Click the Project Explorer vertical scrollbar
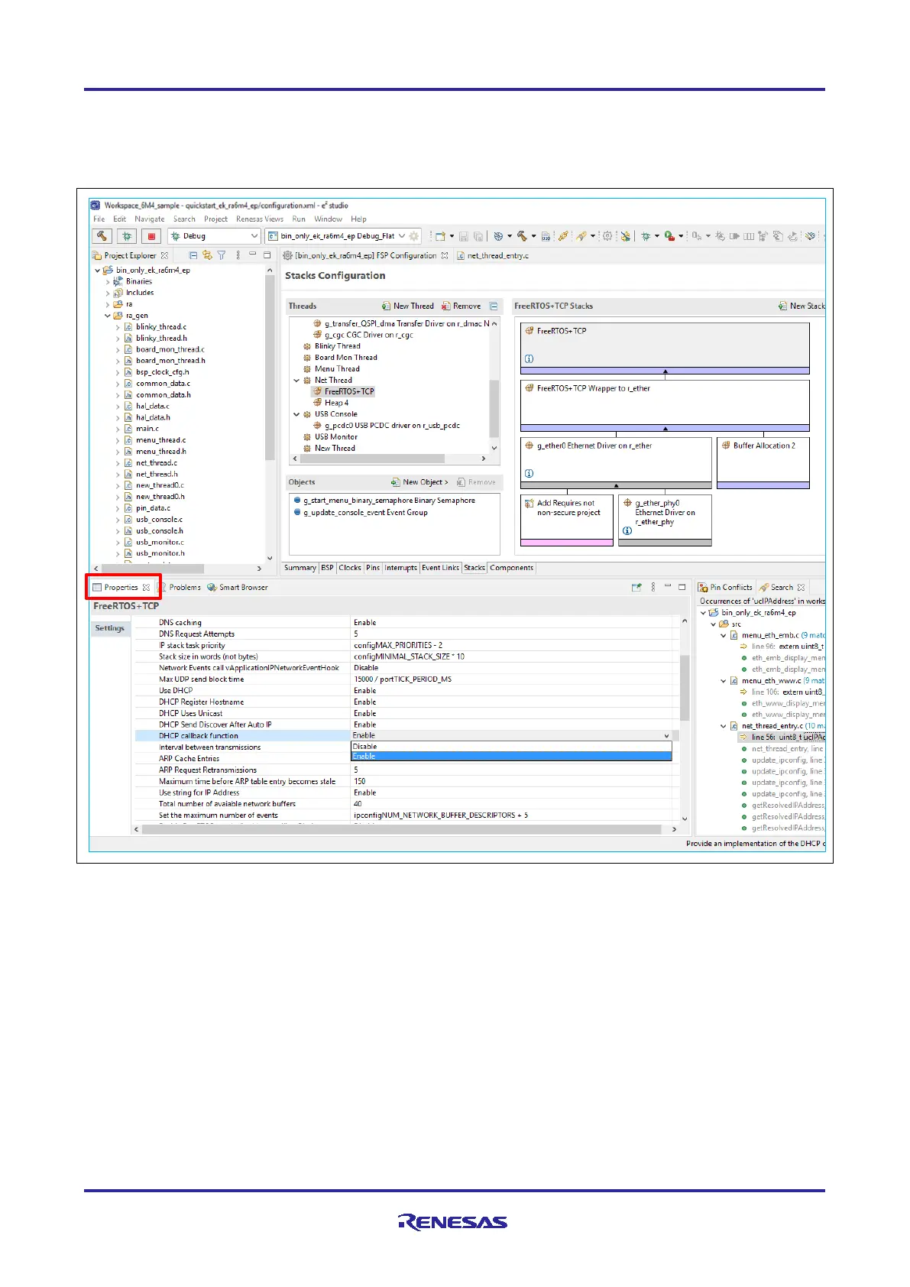910x1287 pixels. [x=269, y=367]
